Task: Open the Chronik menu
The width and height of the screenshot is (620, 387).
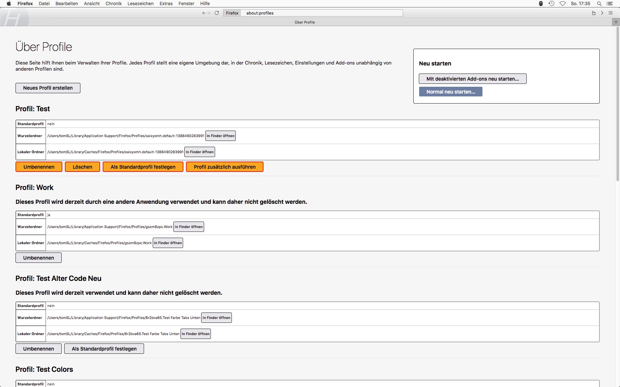Action: coord(113,4)
